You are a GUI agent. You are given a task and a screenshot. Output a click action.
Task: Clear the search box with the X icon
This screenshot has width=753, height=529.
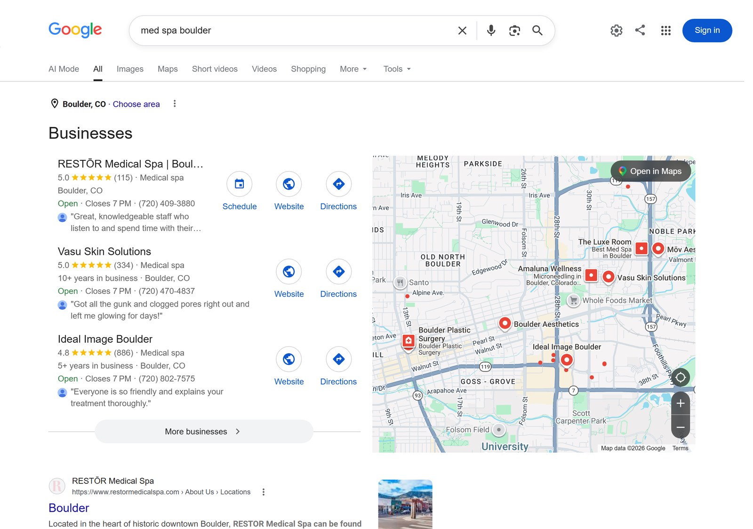462,31
